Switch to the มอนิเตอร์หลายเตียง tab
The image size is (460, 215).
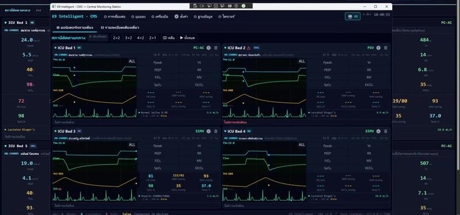(75, 28)
